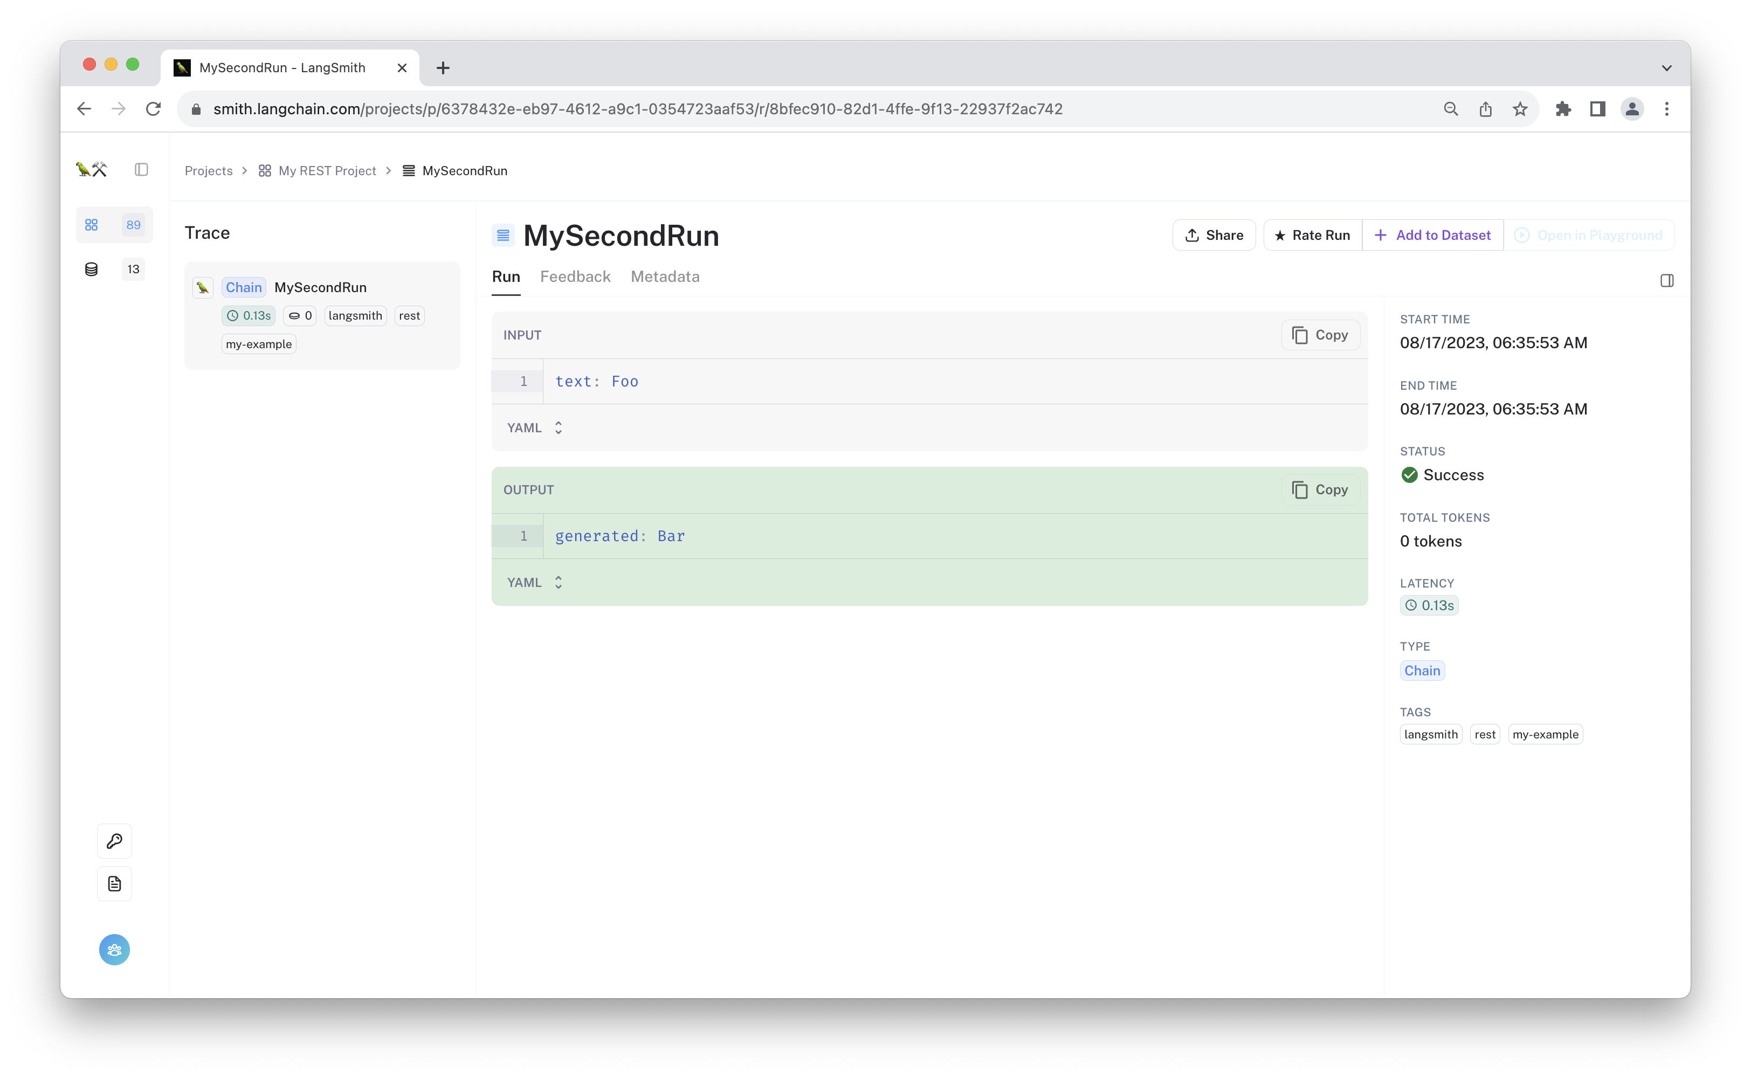Viewport: 1751px width, 1078px height.
Task: Click the Chain TYPE badge in details
Action: [x=1422, y=671]
